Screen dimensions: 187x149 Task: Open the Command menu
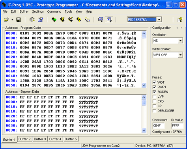tap(54, 11)
